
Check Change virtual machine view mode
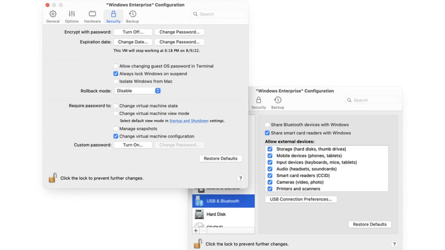116,113
